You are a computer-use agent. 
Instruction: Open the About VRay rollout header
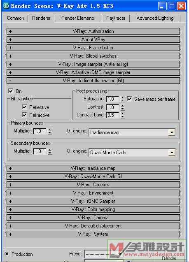[x=93, y=39]
